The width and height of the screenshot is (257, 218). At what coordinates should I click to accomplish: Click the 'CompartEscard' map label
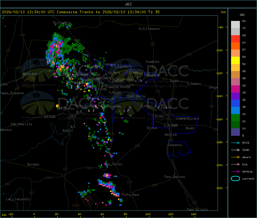188,118
